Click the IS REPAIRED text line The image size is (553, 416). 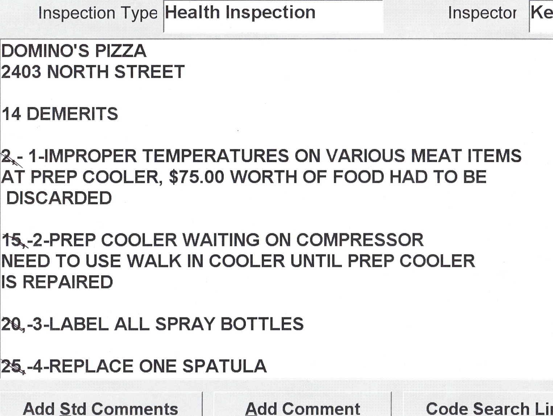pyautogui.click(x=57, y=282)
